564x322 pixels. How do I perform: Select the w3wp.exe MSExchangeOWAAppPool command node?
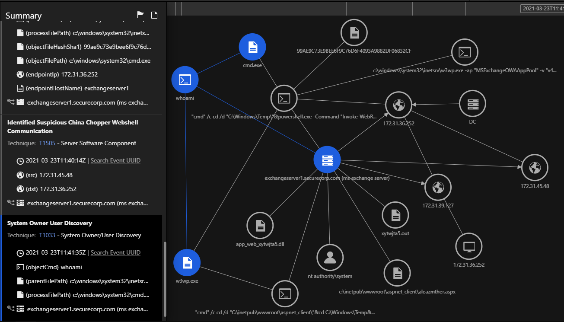click(x=465, y=52)
